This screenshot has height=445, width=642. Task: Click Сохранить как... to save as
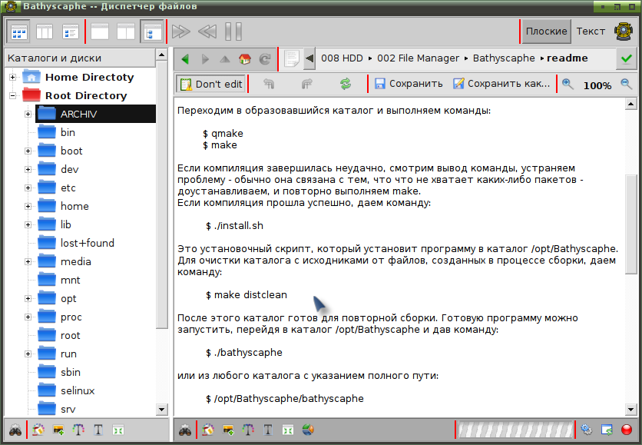(x=501, y=84)
